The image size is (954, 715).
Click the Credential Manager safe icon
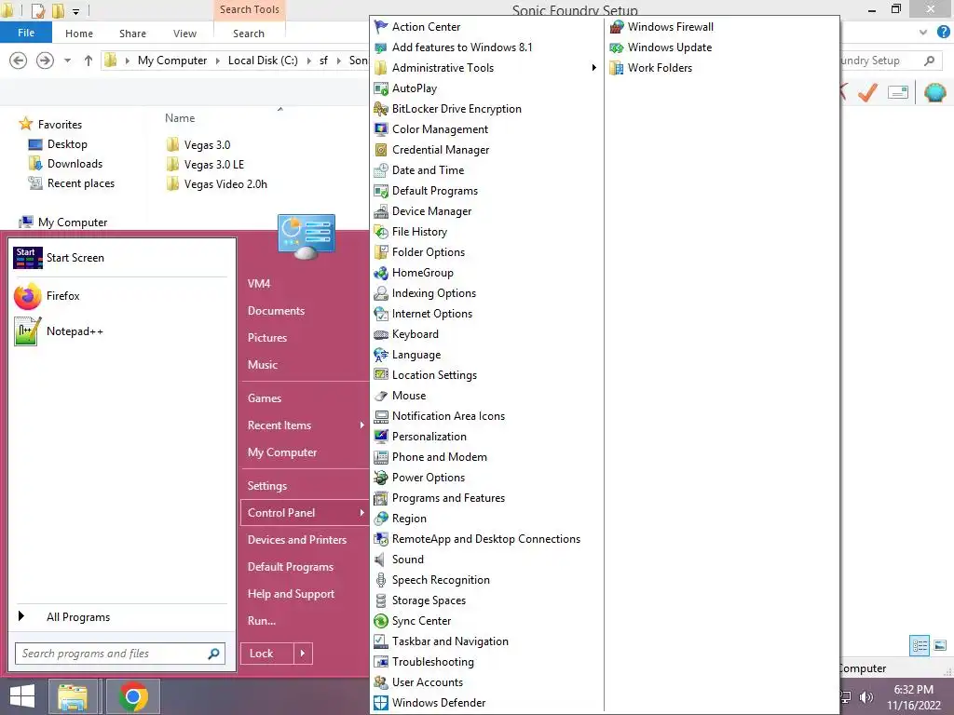pos(381,150)
